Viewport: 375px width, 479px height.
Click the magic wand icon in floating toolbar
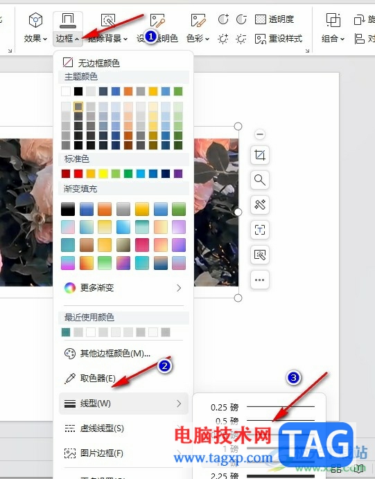pyautogui.click(x=260, y=205)
